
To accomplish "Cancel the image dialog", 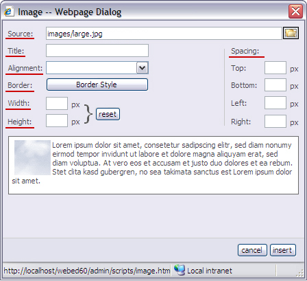I will (x=252, y=250).
